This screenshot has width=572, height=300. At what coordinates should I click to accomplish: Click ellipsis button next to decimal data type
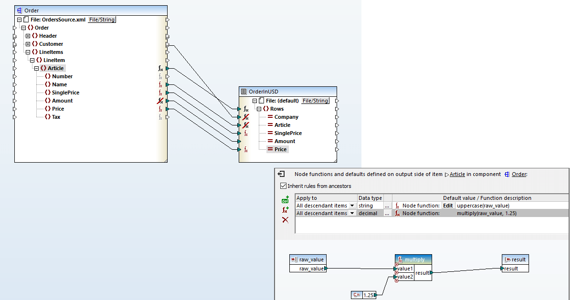tap(387, 213)
